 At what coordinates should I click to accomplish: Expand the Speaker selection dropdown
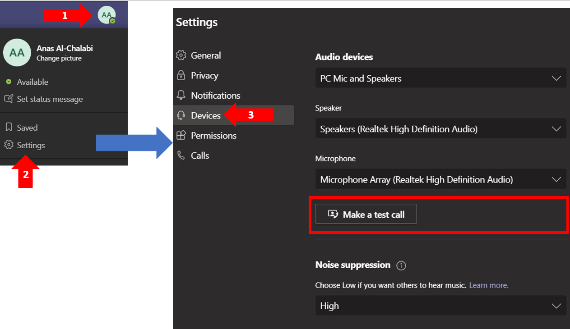[x=440, y=129]
